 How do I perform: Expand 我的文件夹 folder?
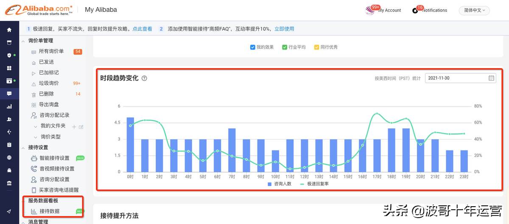[36, 126]
